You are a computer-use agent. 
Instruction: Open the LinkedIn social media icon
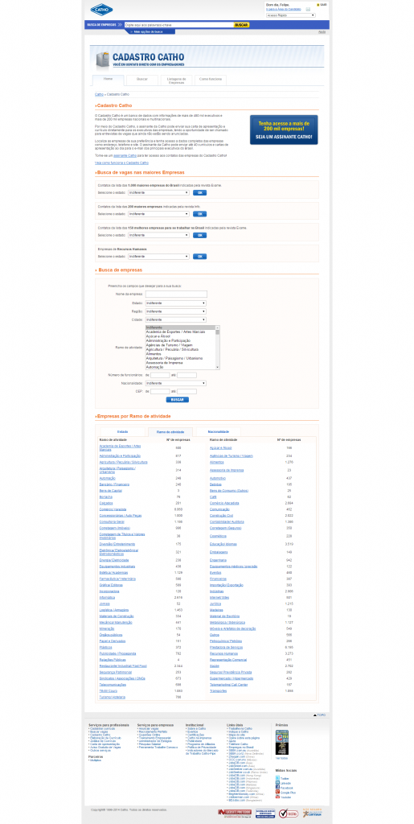click(278, 783)
